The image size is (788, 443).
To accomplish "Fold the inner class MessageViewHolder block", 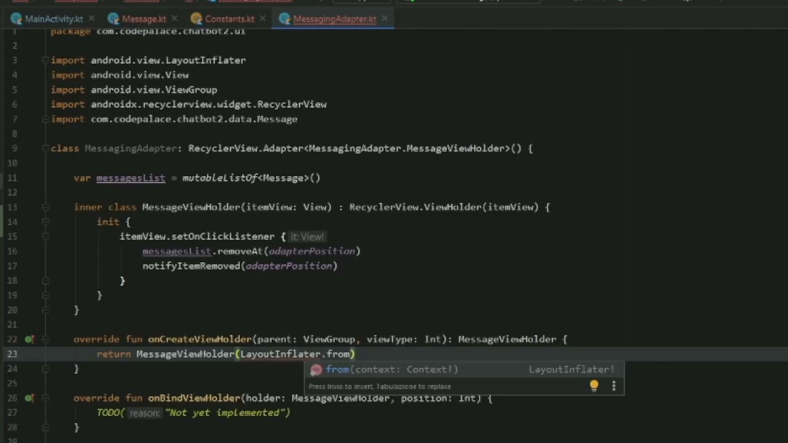I will [x=46, y=207].
